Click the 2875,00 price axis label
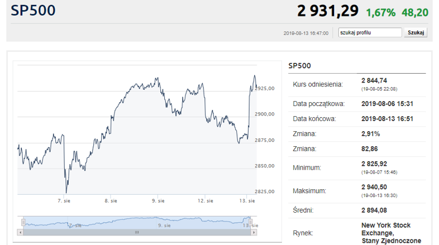This screenshot has height=245, width=439. point(265,140)
